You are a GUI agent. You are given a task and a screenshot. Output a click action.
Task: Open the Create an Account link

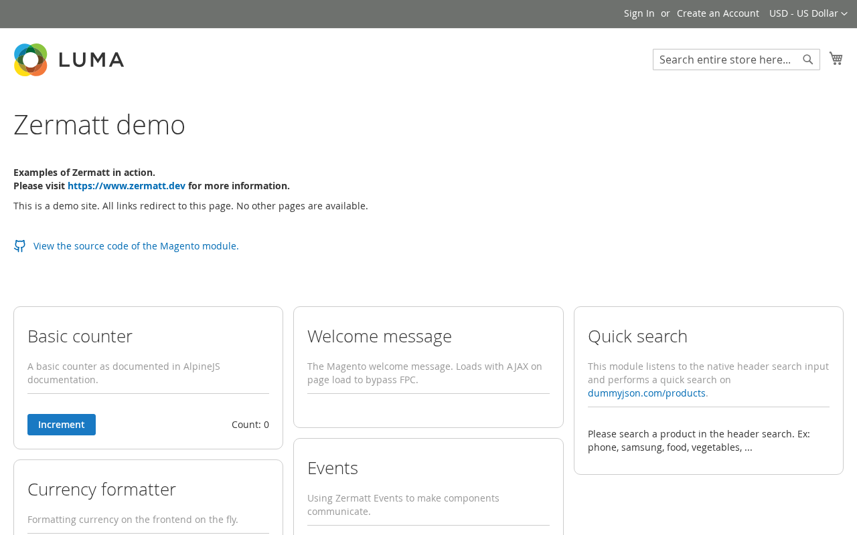718,13
